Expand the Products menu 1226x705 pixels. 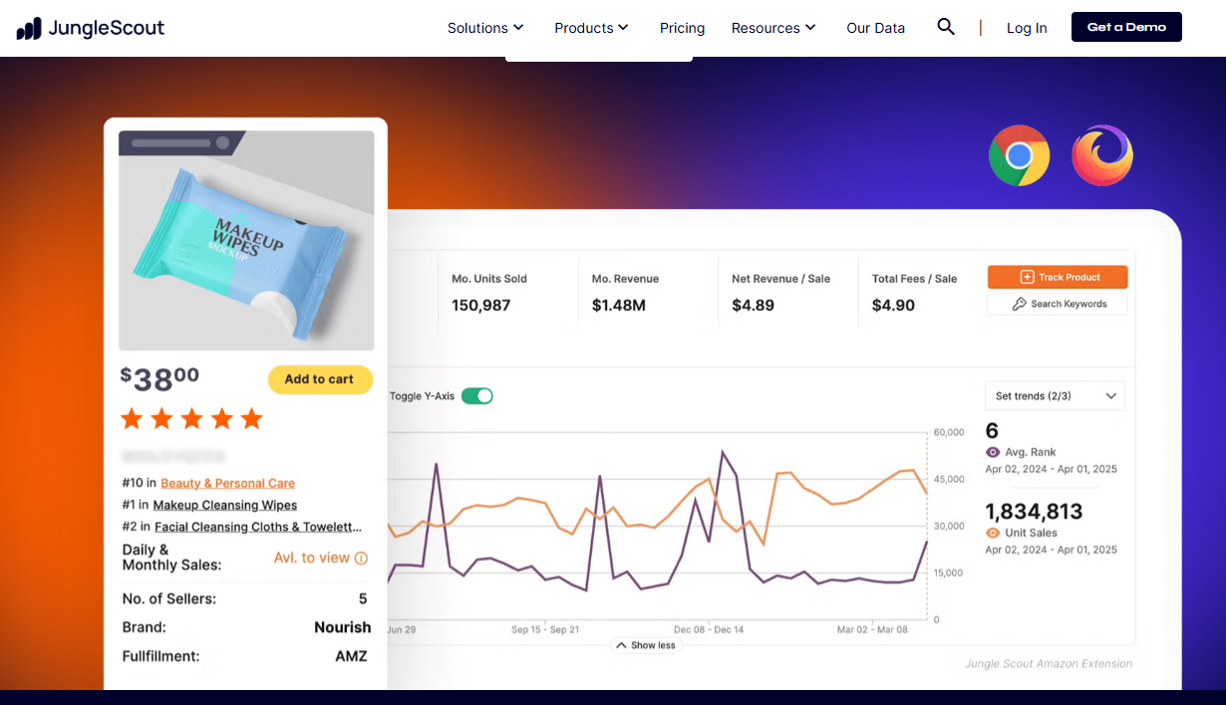point(592,28)
